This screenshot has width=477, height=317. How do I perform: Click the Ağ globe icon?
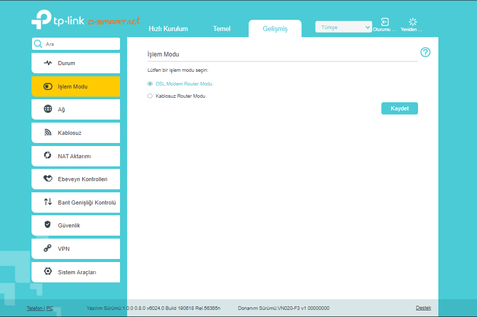(x=48, y=109)
